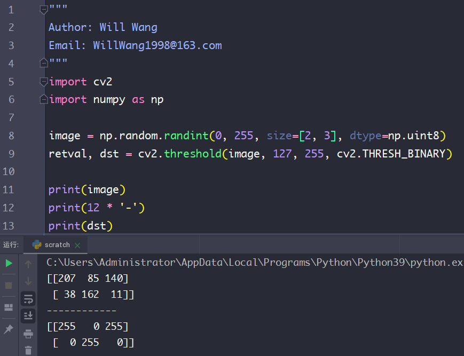Click output row '[[255 0 255]'
Viewport: 464px width, 356px height.
(88, 327)
